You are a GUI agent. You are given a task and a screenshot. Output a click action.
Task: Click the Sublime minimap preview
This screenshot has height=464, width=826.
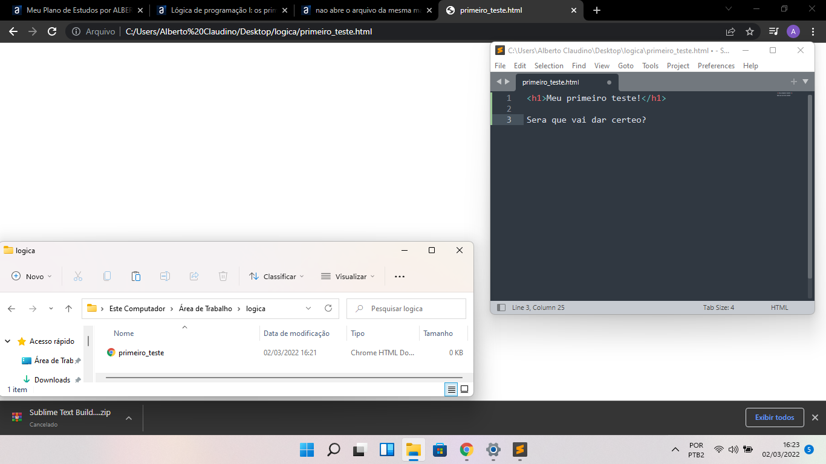(784, 95)
